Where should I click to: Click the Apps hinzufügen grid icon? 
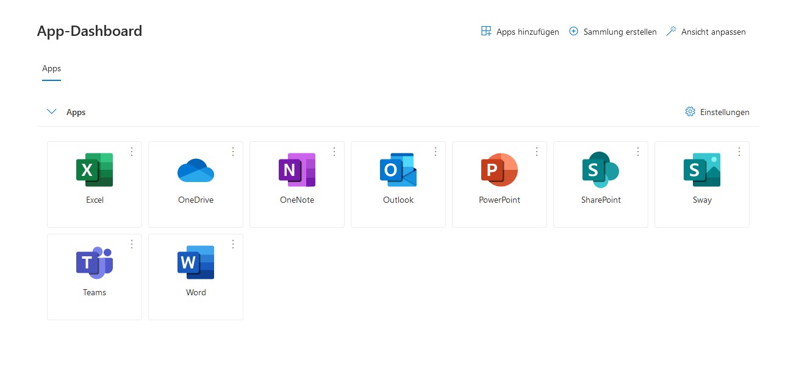click(486, 31)
